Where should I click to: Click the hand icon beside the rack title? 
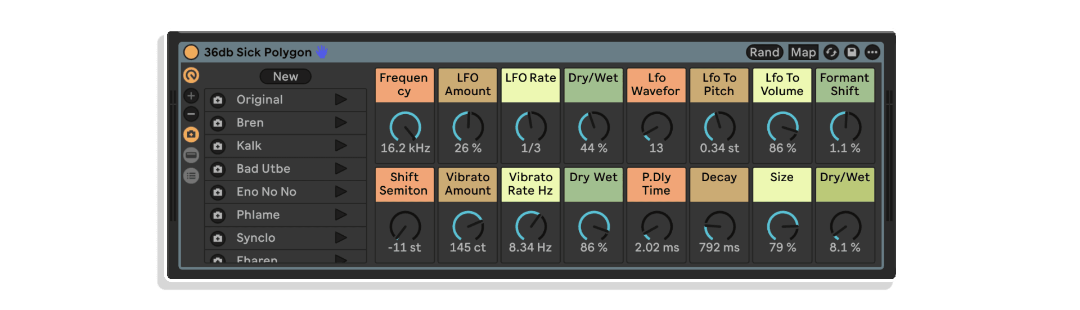pyautogui.click(x=322, y=52)
